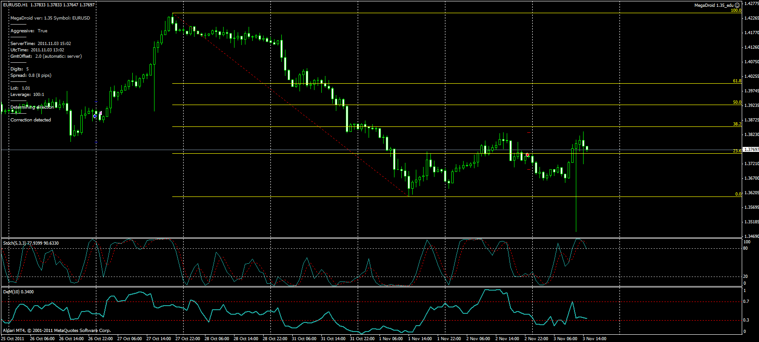
Task: Click the blue trade marker near 26 Oct 22:00
Action: (95, 116)
